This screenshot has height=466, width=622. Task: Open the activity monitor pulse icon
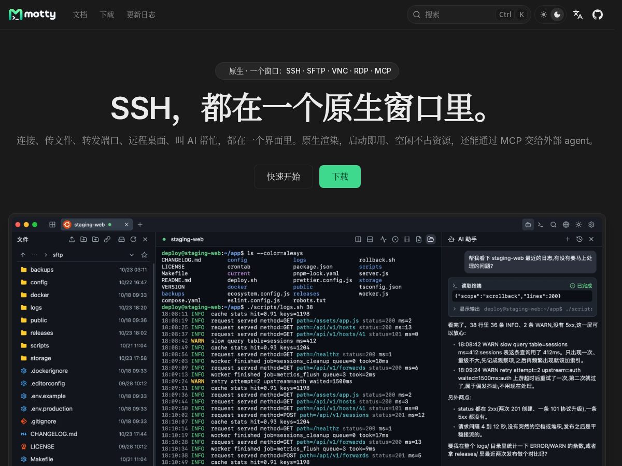coord(383,239)
